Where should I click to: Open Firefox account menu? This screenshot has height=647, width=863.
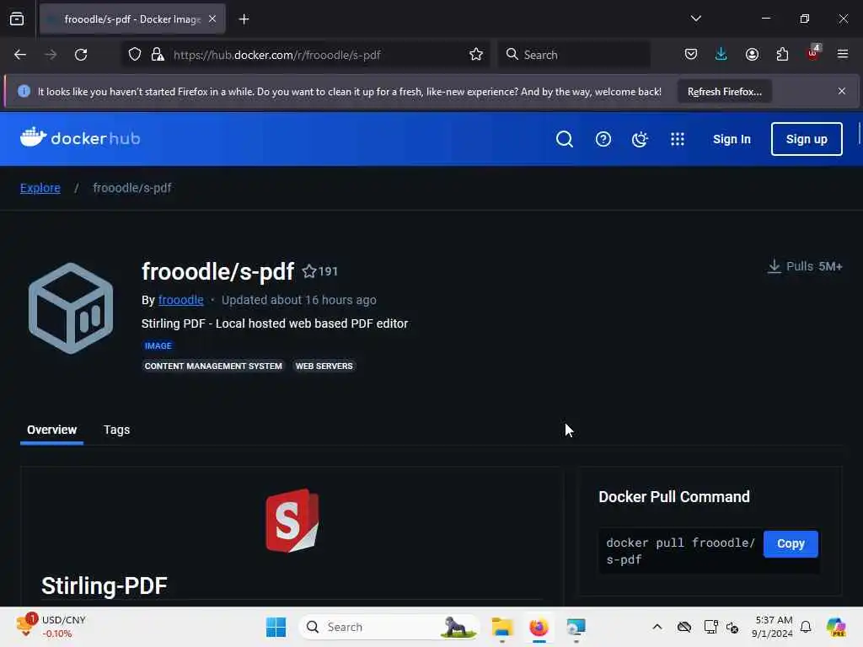752,55
